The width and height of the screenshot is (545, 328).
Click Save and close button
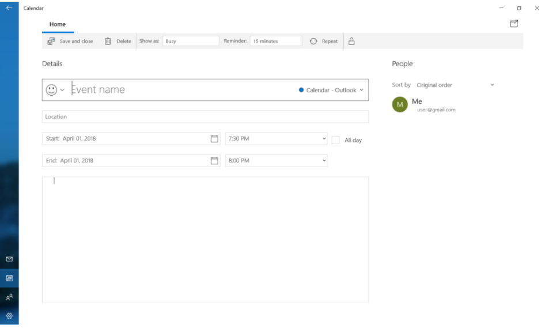[x=70, y=41]
